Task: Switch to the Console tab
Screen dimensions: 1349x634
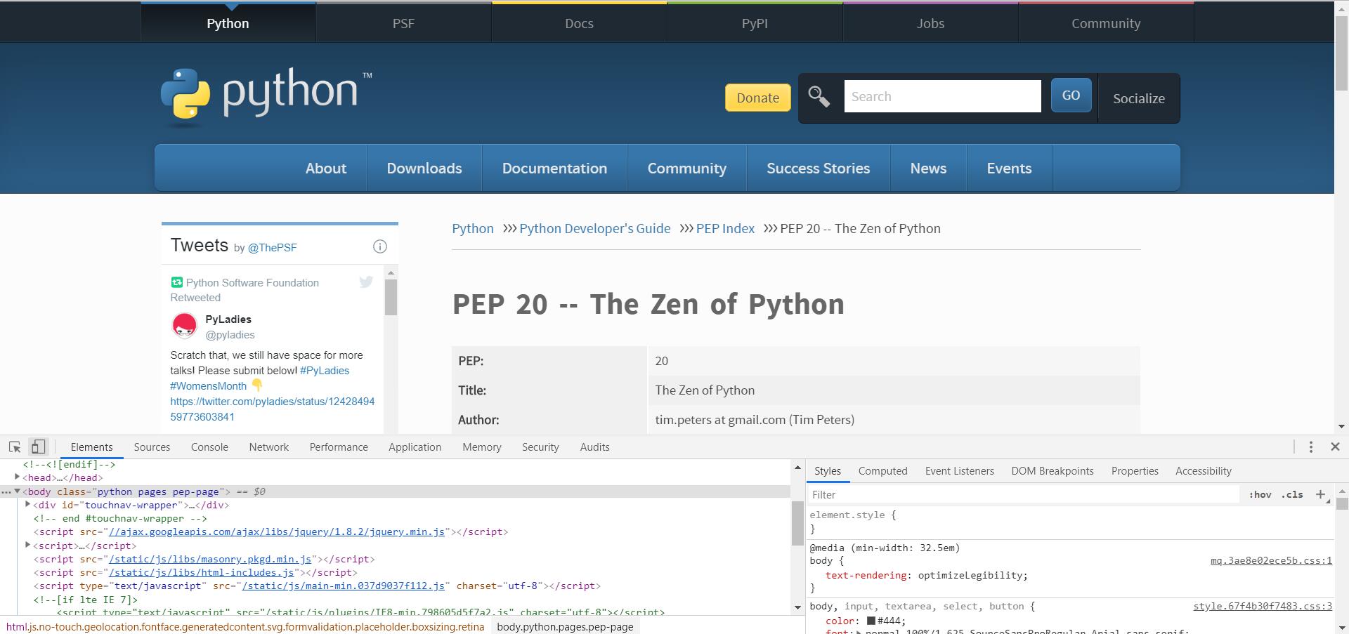Action: pos(209,447)
